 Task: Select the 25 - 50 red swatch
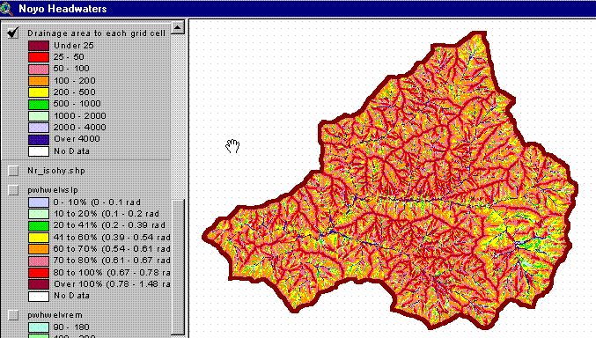pyautogui.click(x=39, y=57)
